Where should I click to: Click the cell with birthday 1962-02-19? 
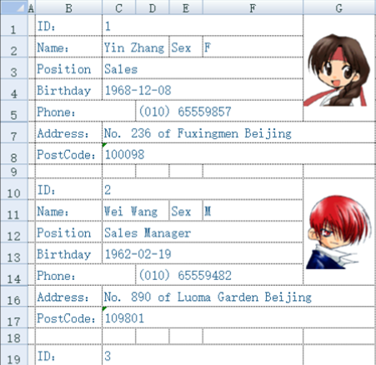click(x=203, y=253)
